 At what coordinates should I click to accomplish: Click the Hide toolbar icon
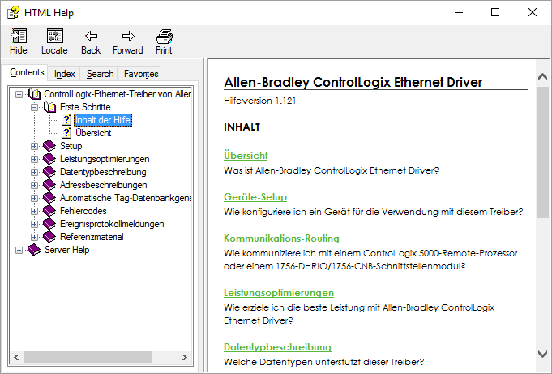[x=19, y=36]
